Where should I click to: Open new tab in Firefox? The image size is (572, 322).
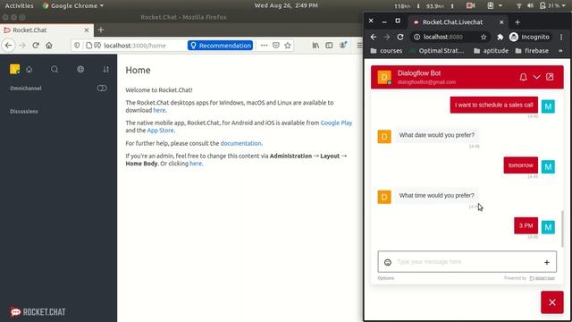pyautogui.click(x=101, y=30)
